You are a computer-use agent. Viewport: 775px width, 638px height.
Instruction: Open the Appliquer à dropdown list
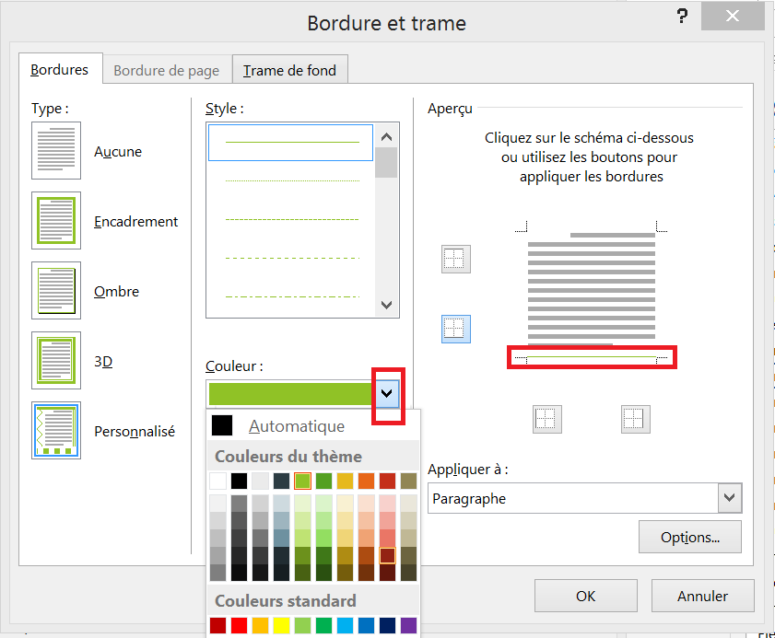730,498
